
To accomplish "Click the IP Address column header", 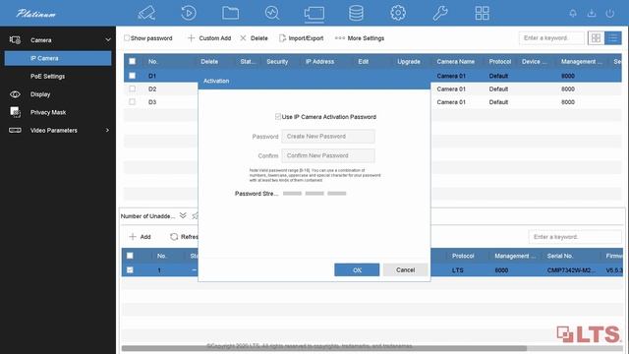I will [x=319, y=61].
